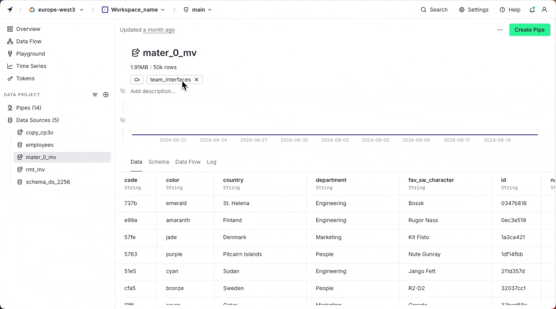Click the 2024-09-02 date on chart
556x309 pixels.
coord(335,140)
